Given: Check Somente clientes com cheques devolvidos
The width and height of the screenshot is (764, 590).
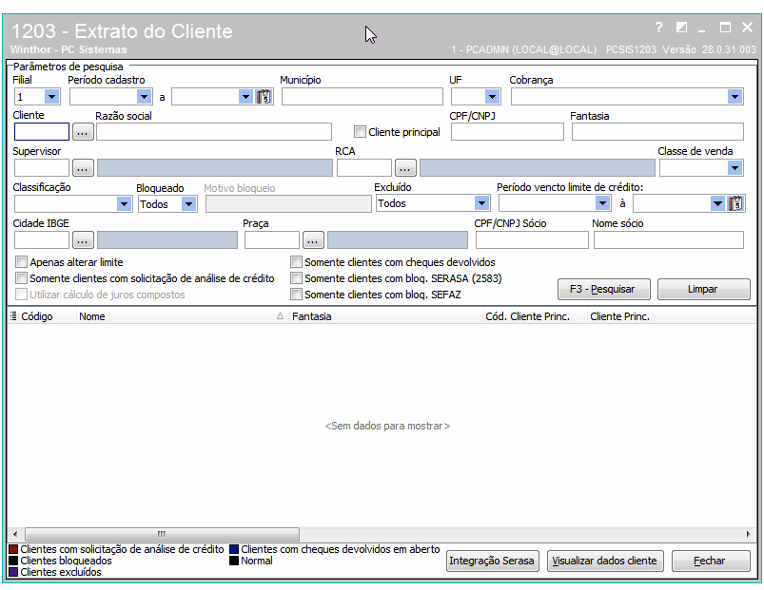Looking at the screenshot, I should click(296, 262).
